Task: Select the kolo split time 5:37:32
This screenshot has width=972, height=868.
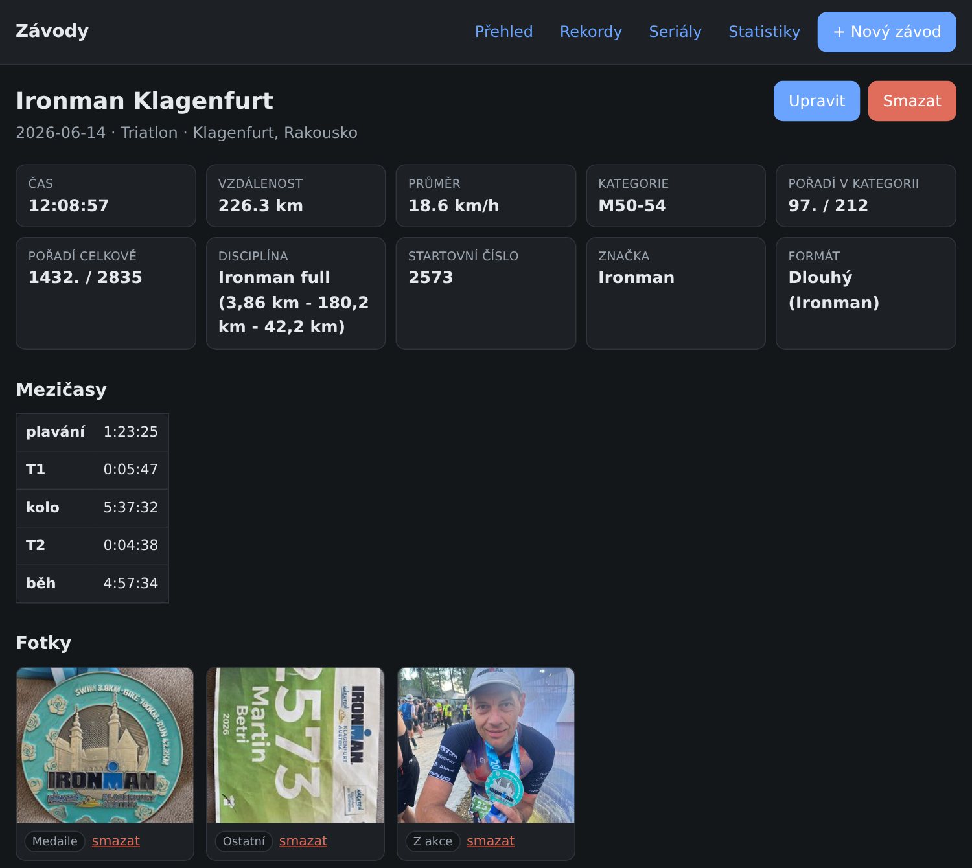Action: tap(131, 507)
